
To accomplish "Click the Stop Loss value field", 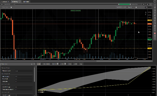I will click(24, 82).
